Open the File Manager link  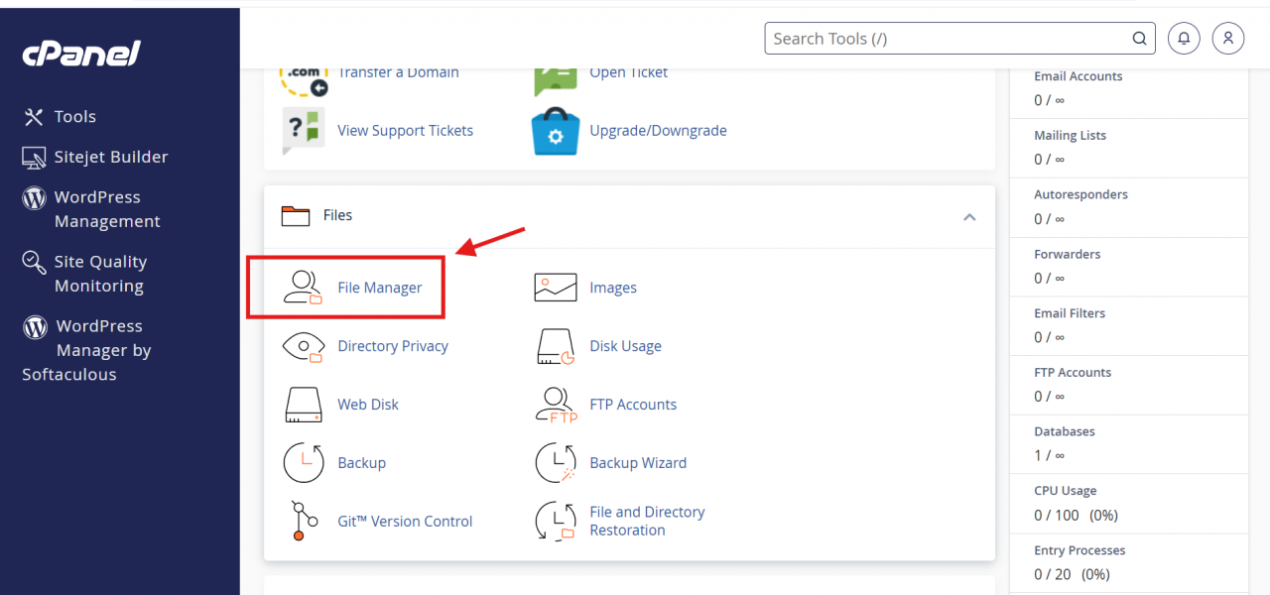coord(379,288)
